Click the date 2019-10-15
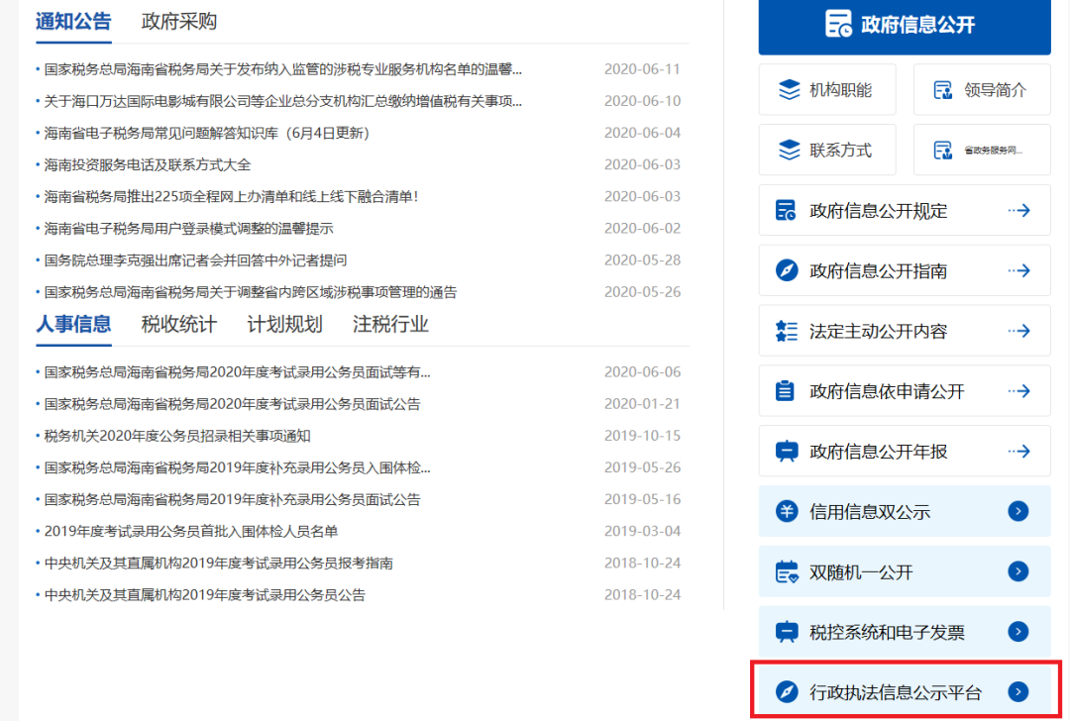1070x721 pixels. point(642,436)
